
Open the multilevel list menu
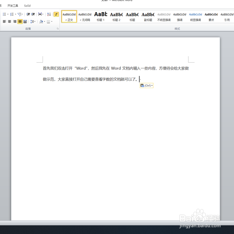(x=20, y=14)
